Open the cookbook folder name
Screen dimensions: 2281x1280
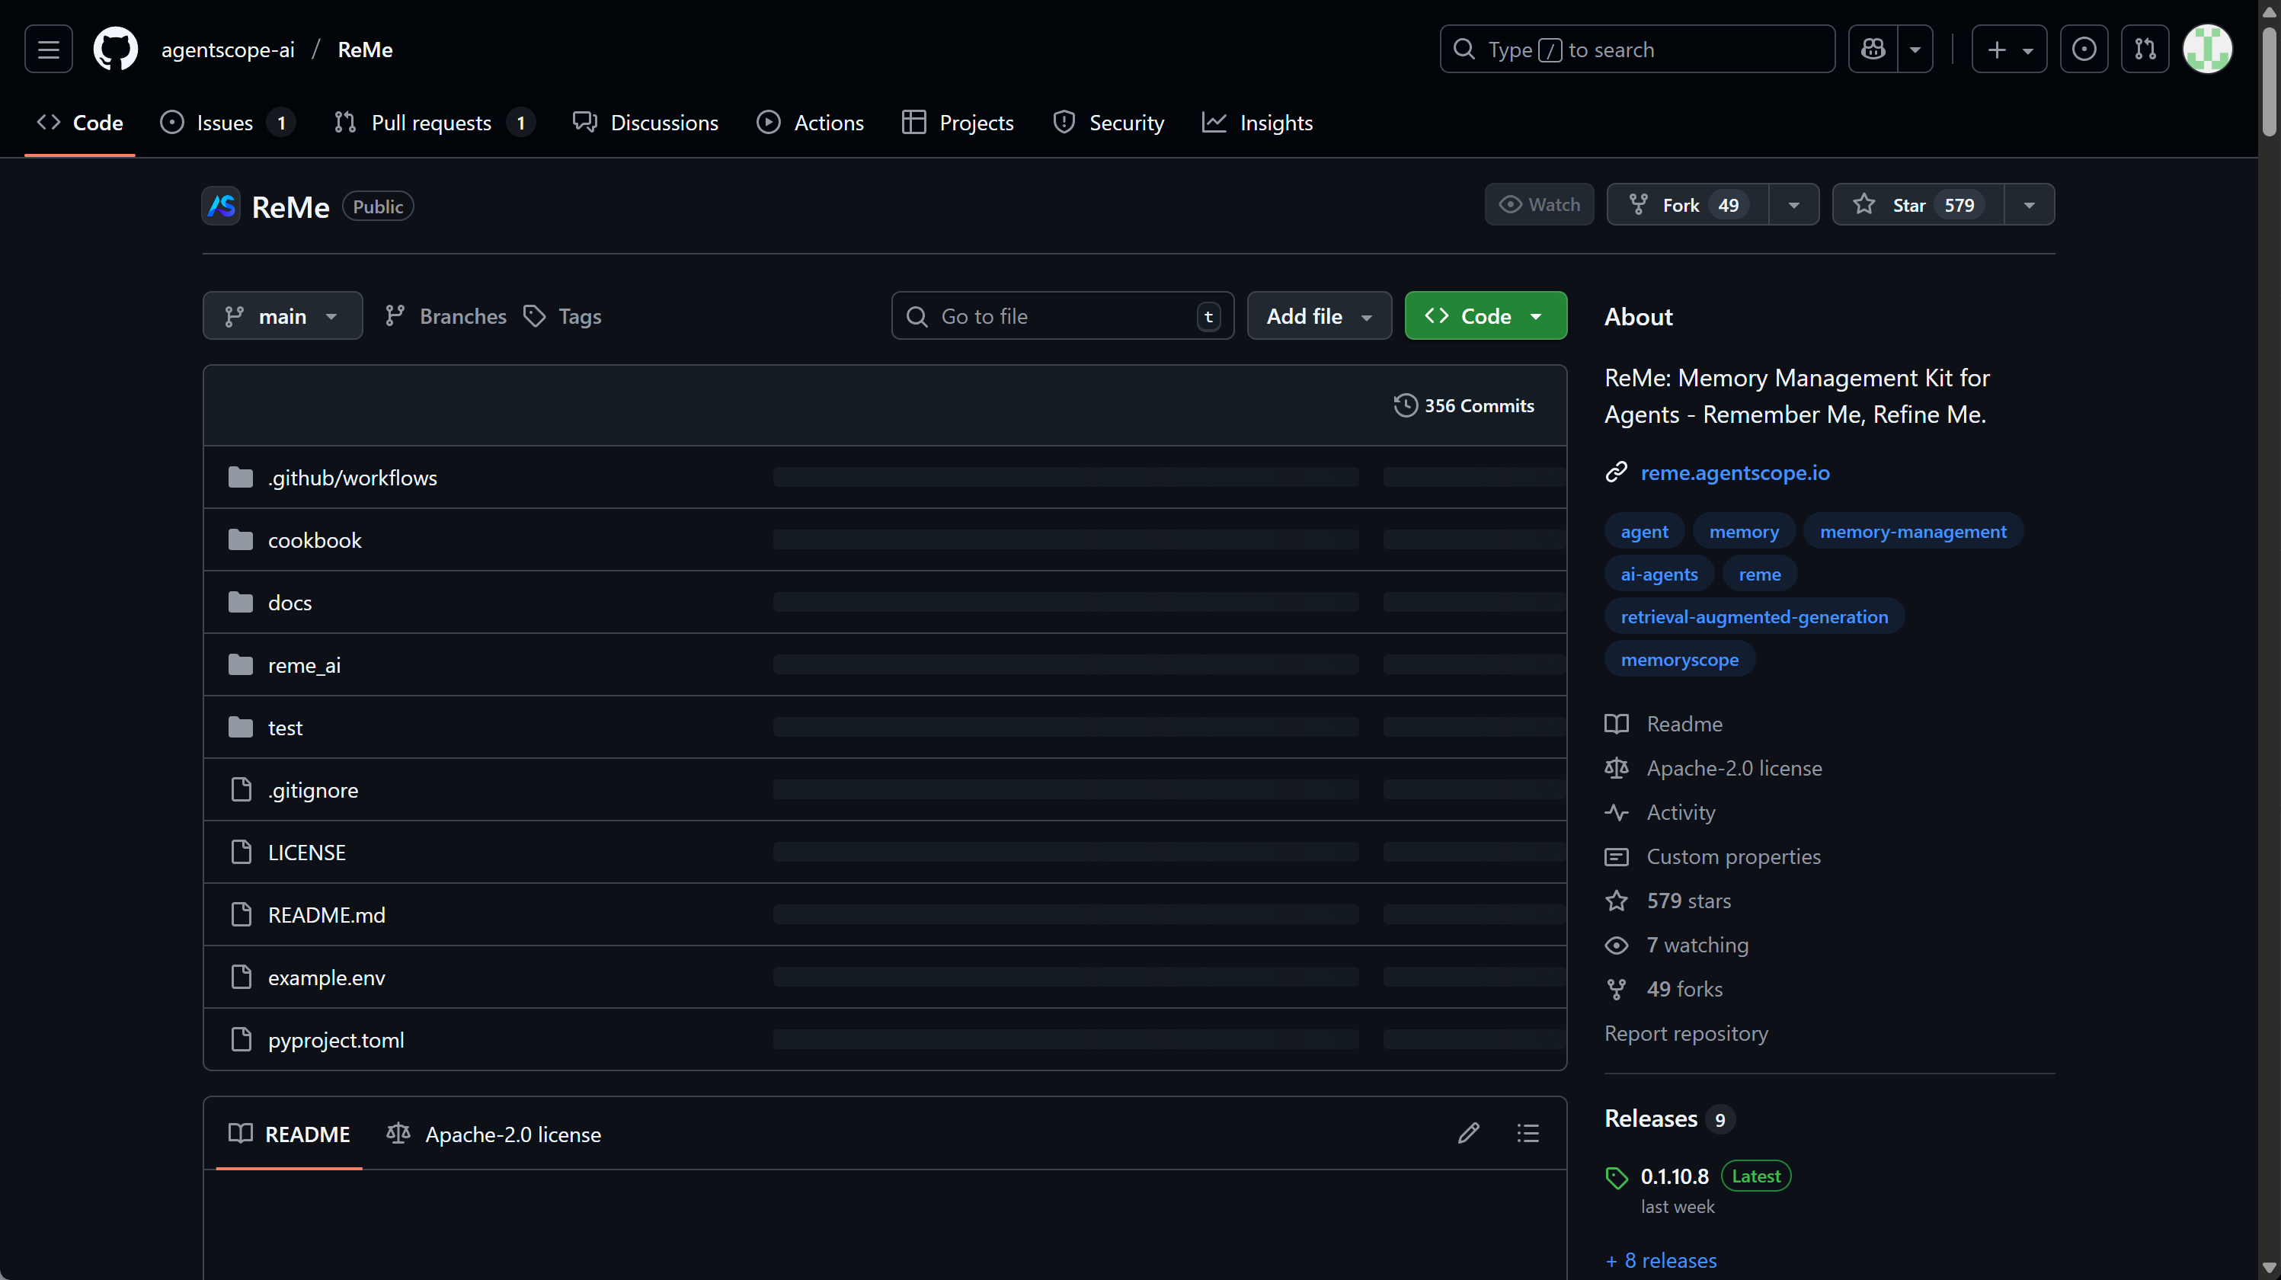(315, 540)
